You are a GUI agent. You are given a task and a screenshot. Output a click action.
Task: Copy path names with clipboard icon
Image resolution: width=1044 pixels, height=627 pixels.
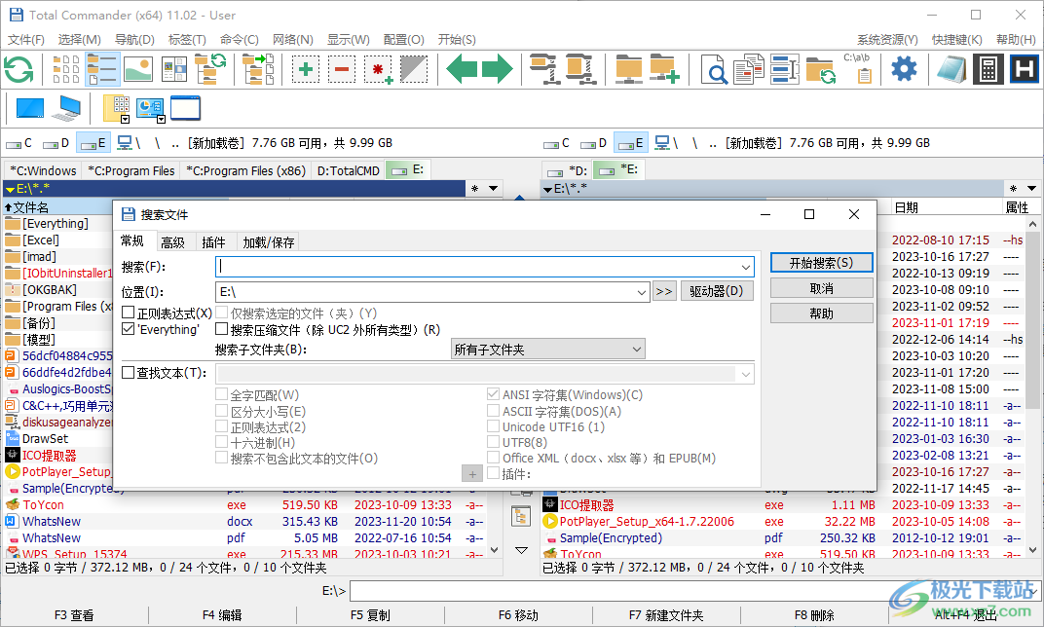tap(857, 69)
